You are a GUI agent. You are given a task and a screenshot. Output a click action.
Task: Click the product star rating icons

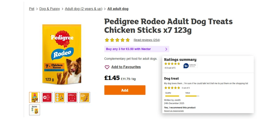pyautogui.click(x=117, y=40)
